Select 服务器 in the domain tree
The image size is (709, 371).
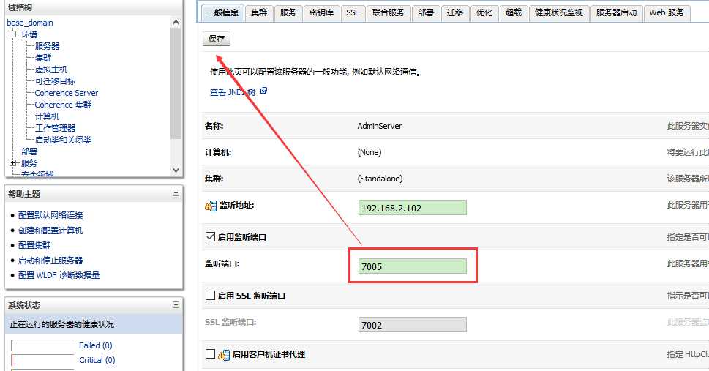click(x=47, y=46)
